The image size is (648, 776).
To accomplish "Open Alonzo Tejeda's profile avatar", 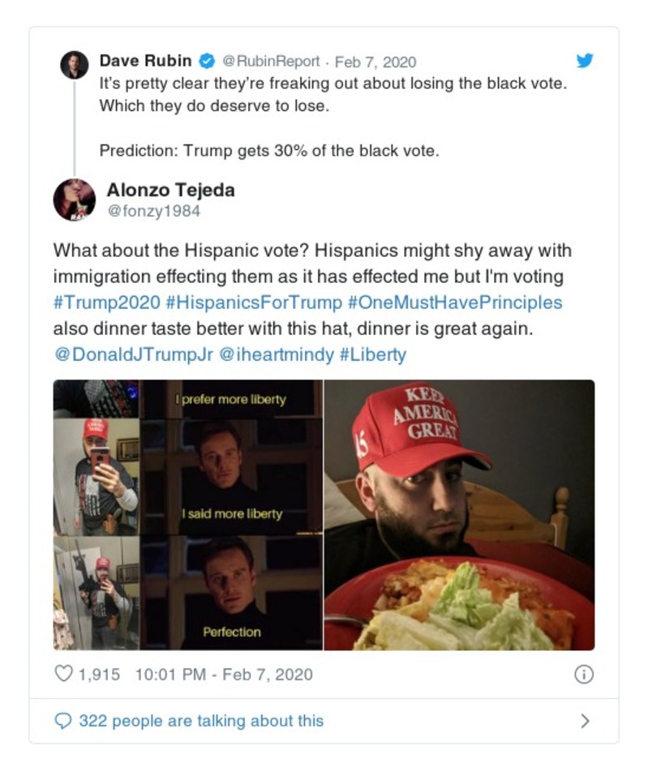I will [x=75, y=199].
